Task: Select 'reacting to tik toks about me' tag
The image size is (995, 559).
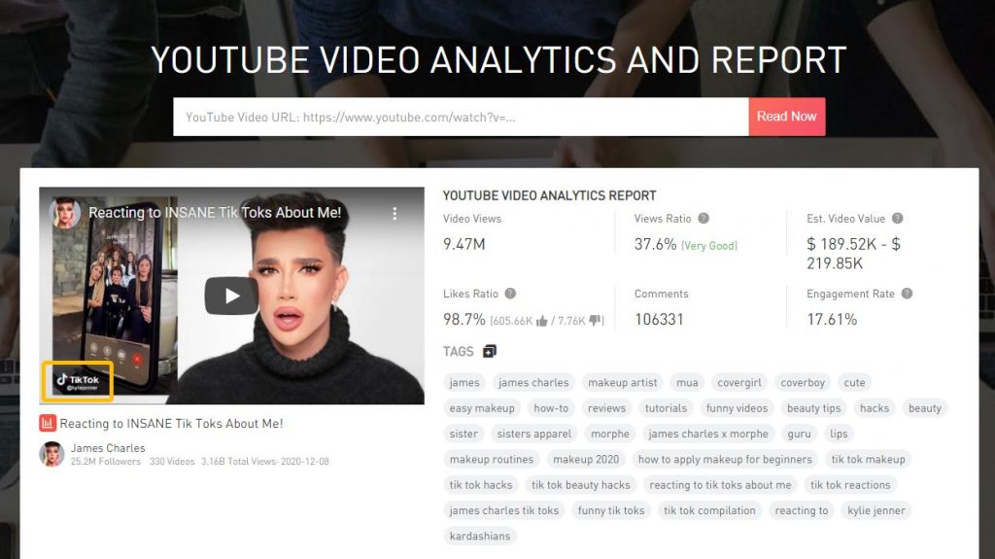Action: coord(720,485)
